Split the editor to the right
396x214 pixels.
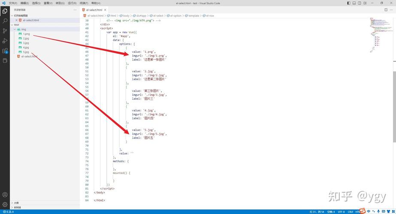[x=386, y=10]
